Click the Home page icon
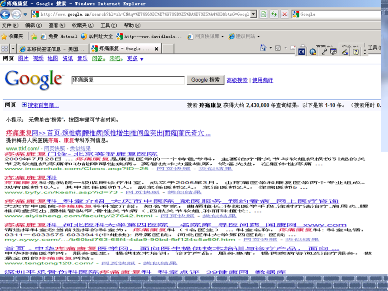Viewport: 388px width, 291px height. [x=263, y=48]
